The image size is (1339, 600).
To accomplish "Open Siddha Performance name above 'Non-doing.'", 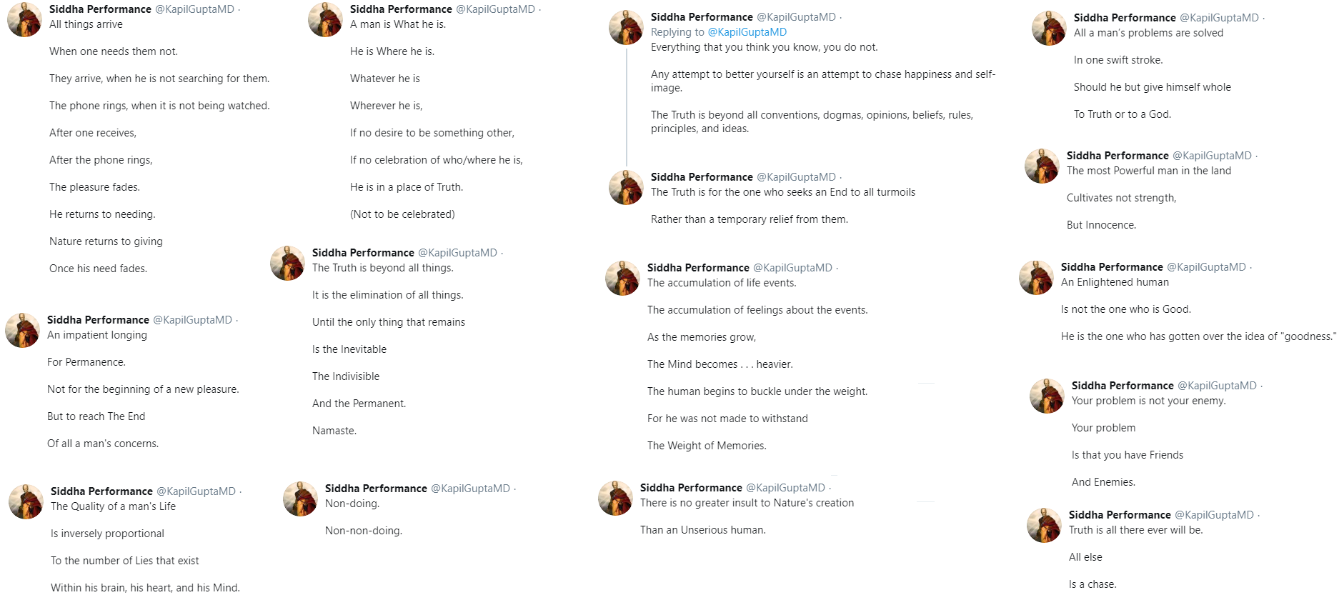I will point(376,489).
